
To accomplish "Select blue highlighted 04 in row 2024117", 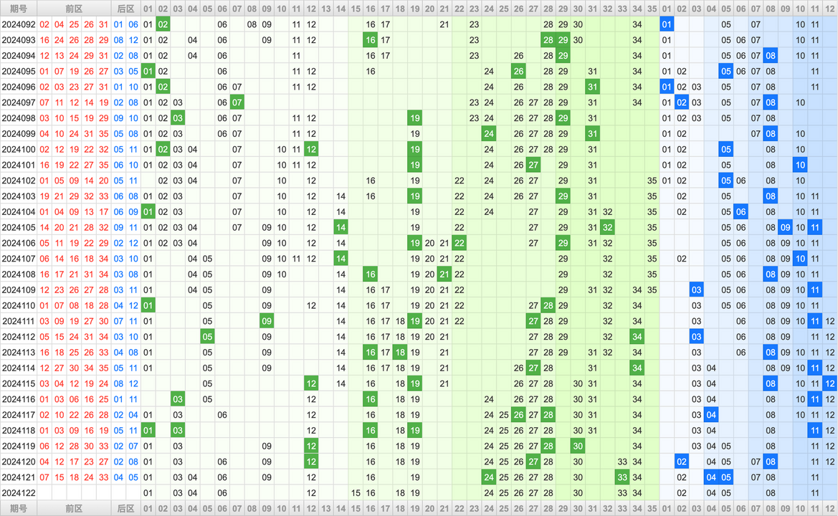I will (x=711, y=415).
